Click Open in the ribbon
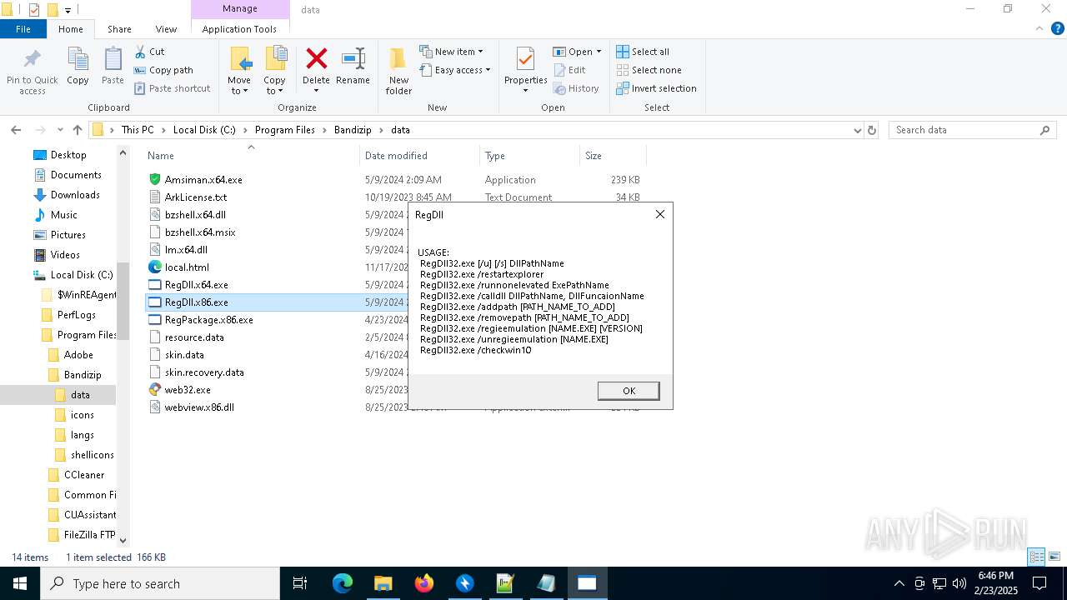 click(x=577, y=52)
